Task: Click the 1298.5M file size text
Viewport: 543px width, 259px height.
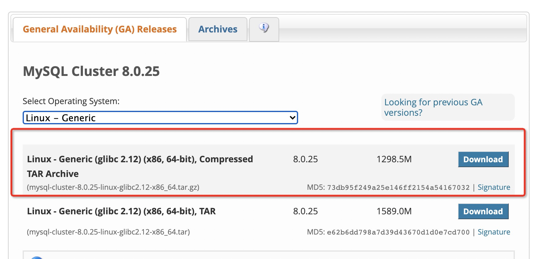Action: pos(394,159)
